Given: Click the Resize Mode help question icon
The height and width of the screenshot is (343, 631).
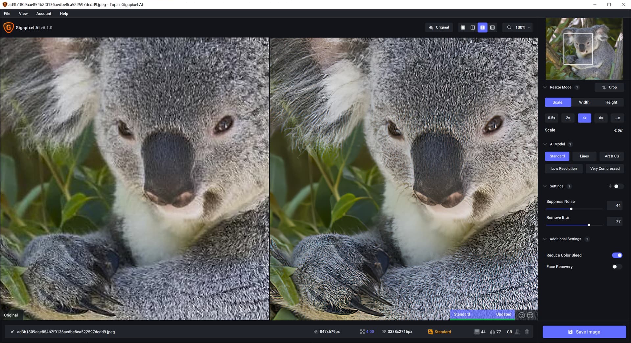Looking at the screenshot, I should point(577,87).
